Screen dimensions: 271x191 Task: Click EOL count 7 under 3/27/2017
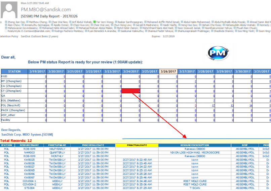click(x=195, y=101)
